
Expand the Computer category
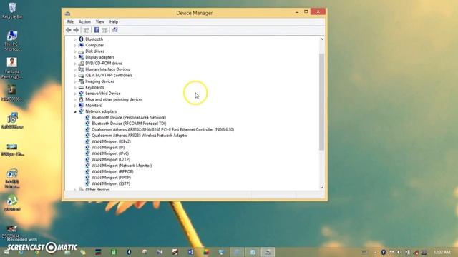[x=75, y=45]
